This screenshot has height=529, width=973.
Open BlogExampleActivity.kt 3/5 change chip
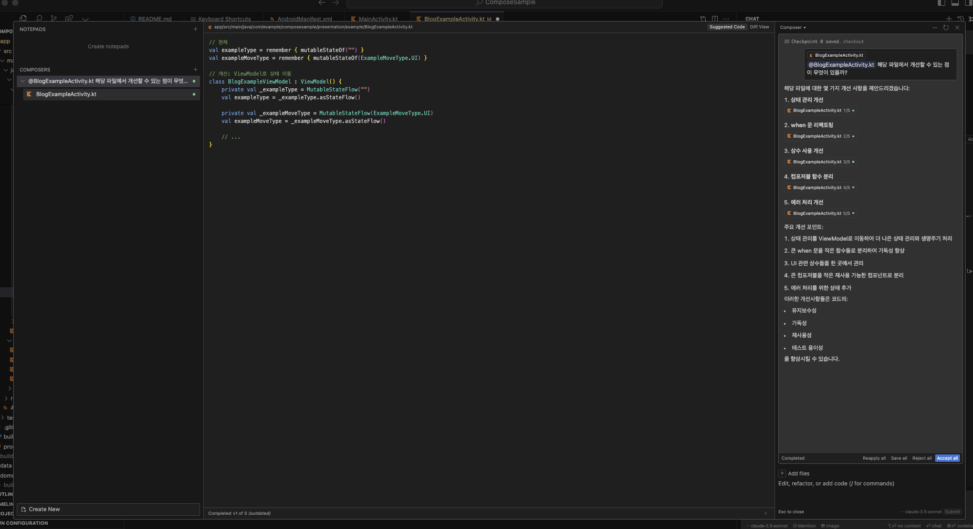tap(820, 162)
